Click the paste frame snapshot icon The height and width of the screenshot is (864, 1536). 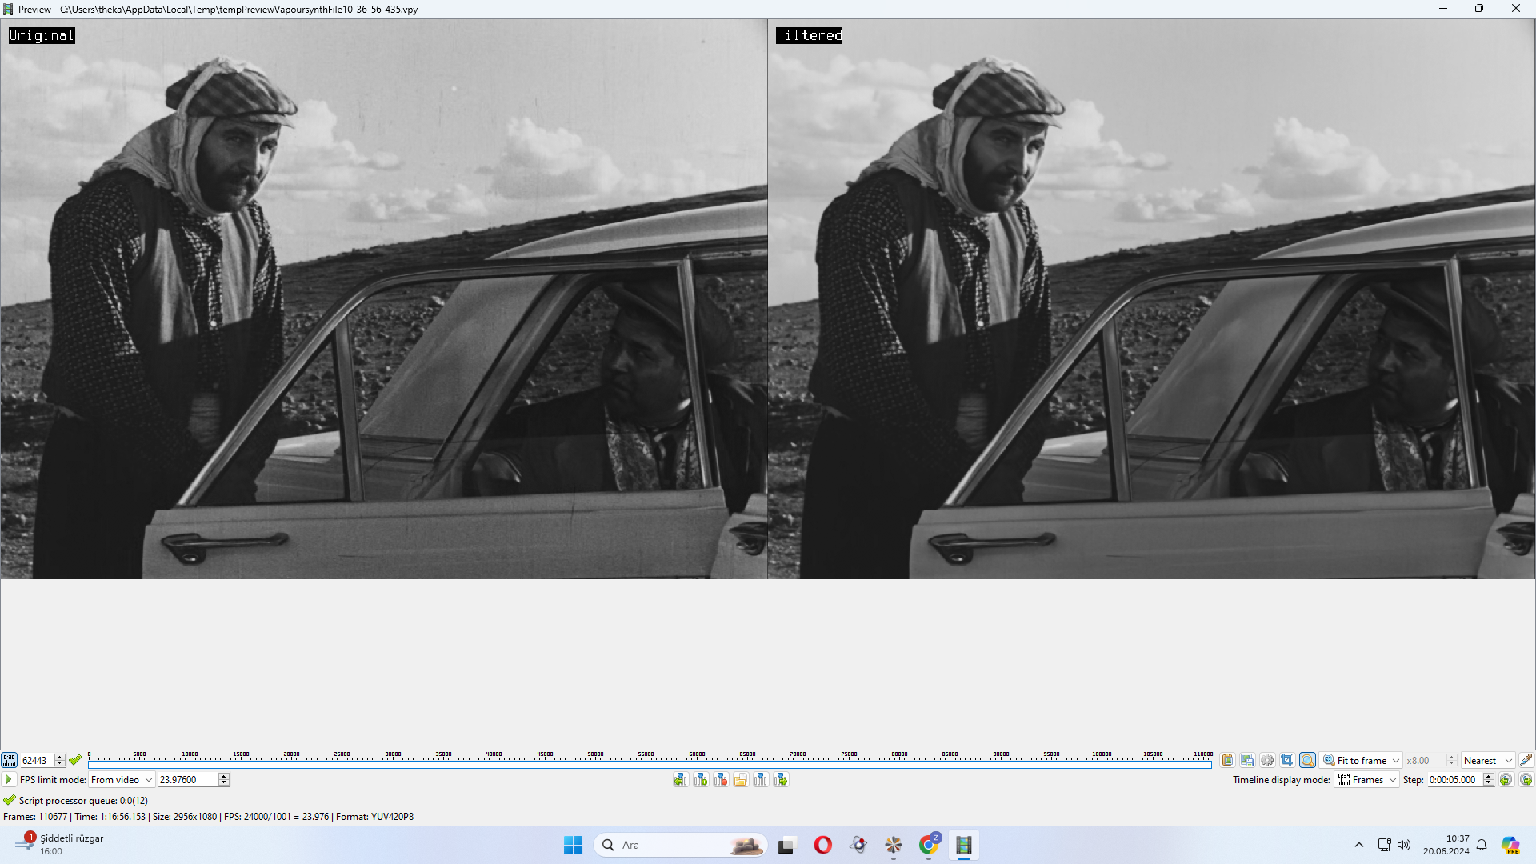pos(1227,761)
